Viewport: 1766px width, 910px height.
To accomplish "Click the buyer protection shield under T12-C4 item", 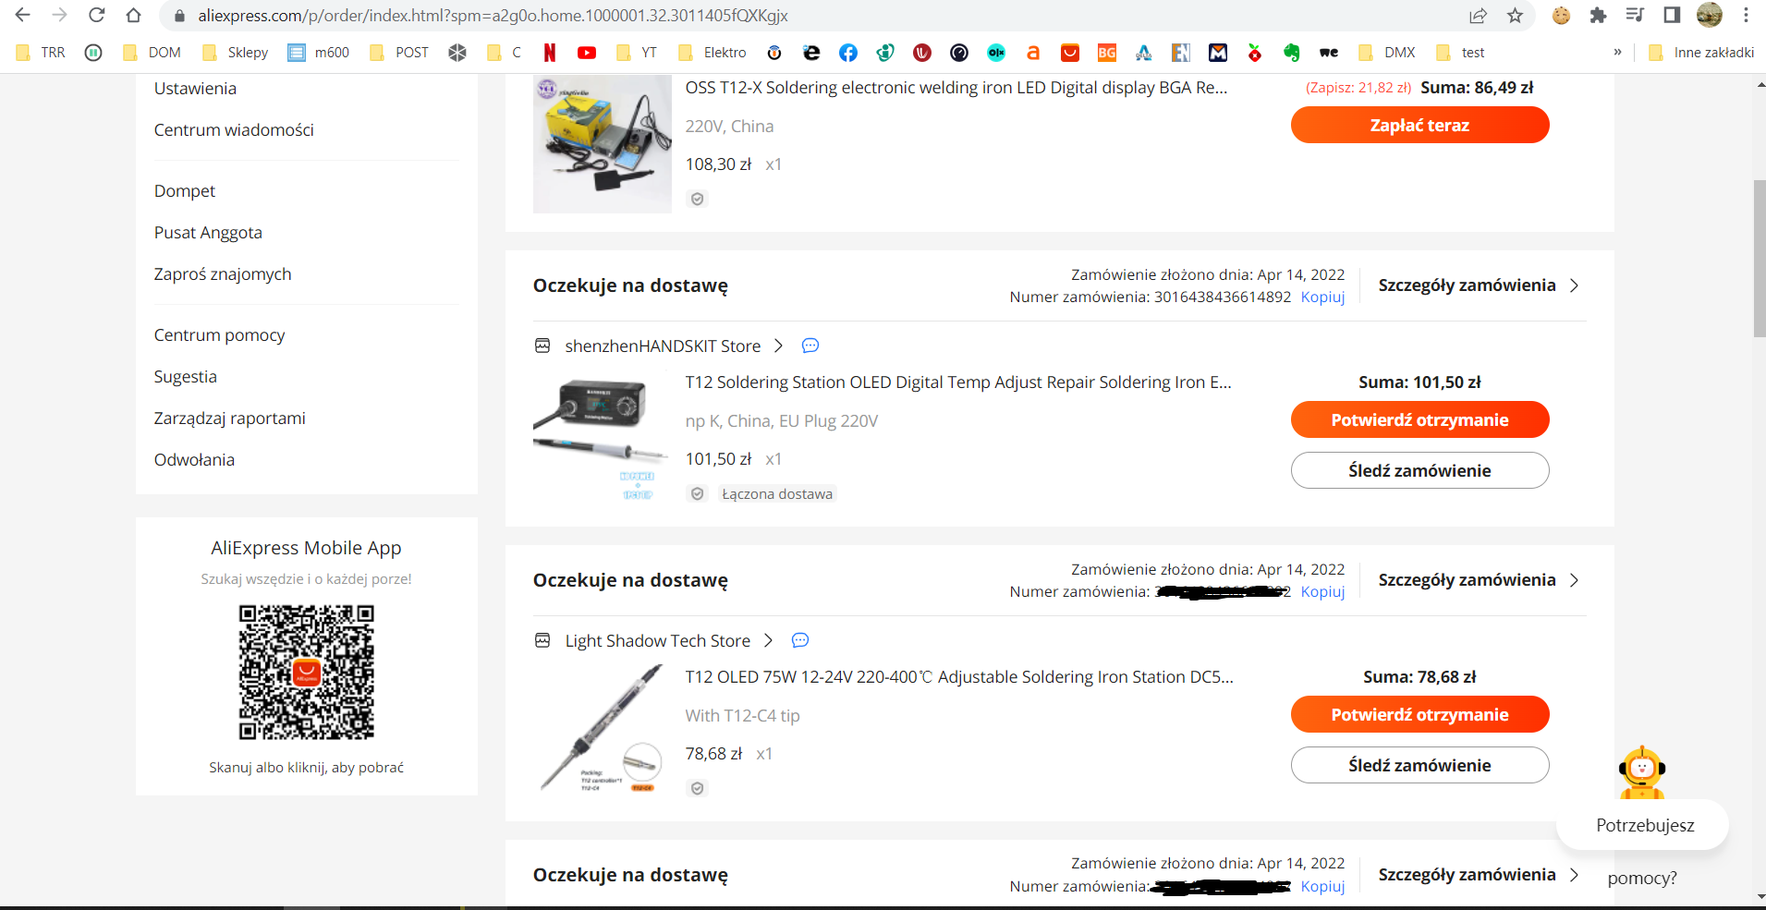I will (x=698, y=788).
